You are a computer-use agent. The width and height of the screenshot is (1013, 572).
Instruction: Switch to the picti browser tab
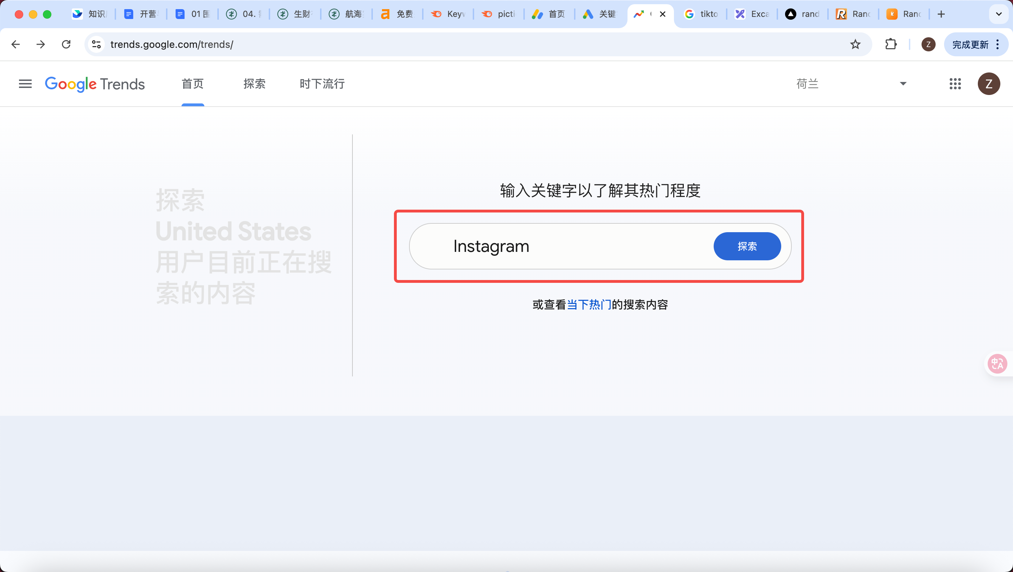(x=499, y=14)
